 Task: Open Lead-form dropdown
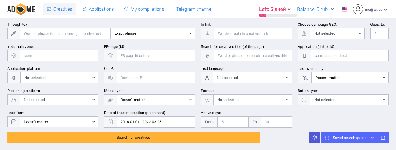click(59, 122)
